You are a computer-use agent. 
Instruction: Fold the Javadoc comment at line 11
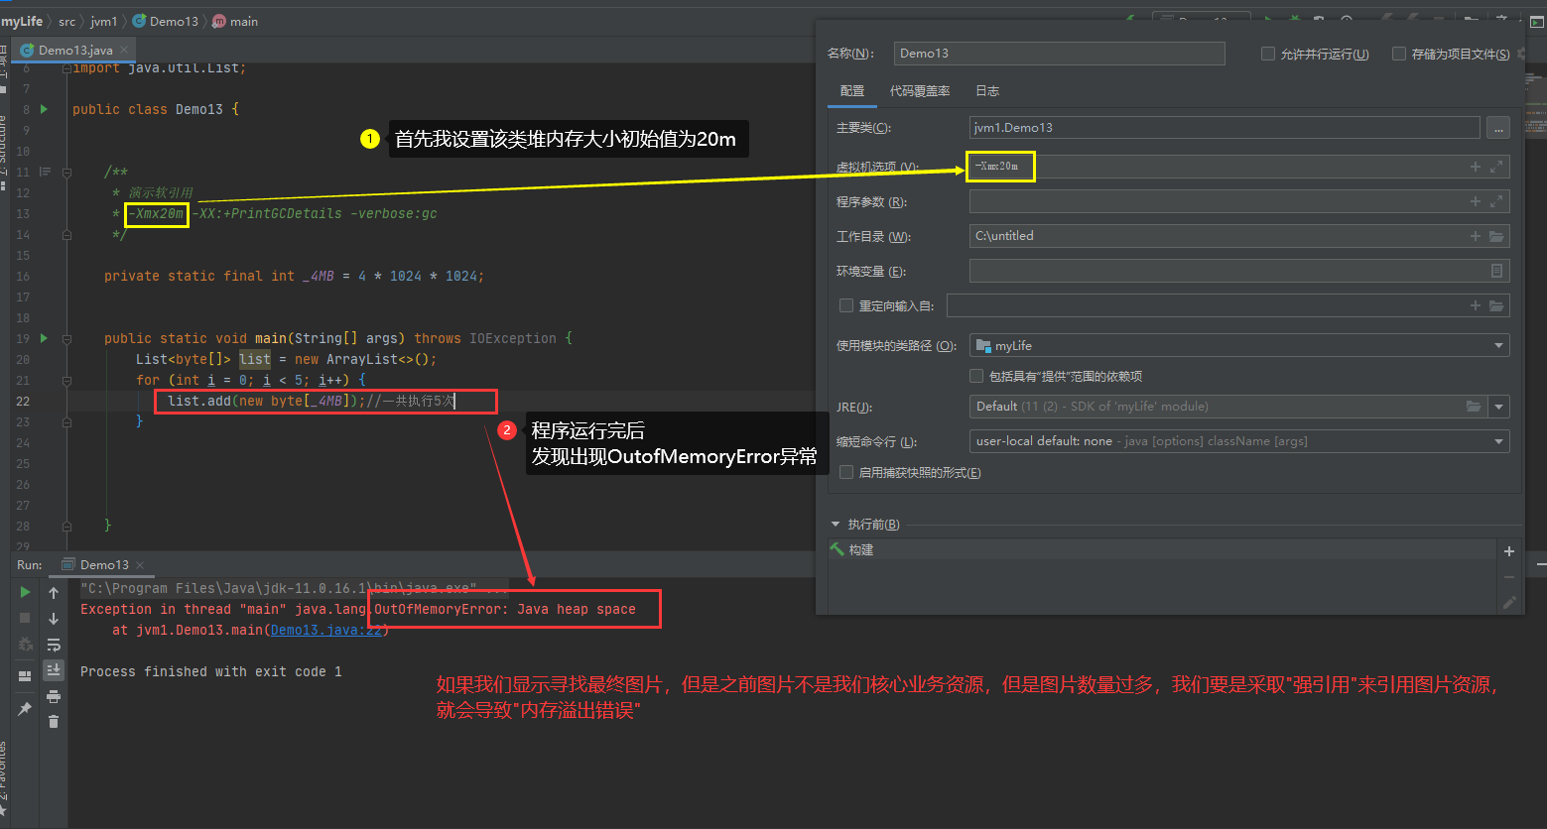coord(67,172)
